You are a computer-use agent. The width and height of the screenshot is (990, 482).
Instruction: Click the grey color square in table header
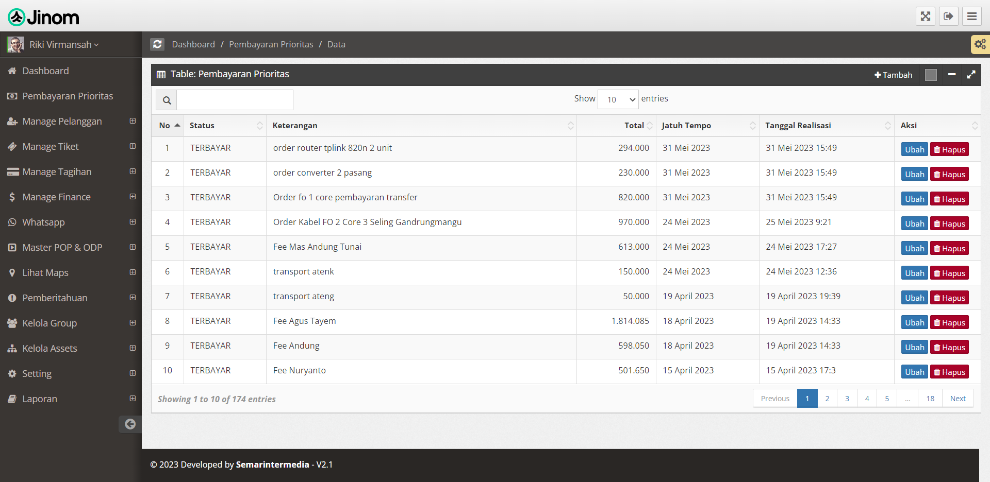(x=931, y=75)
